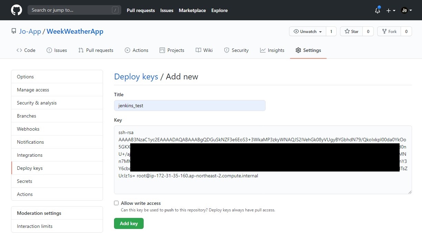Click the Deploy keys breadcrumb link
This screenshot has width=422, height=243.
(x=136, y=77)
